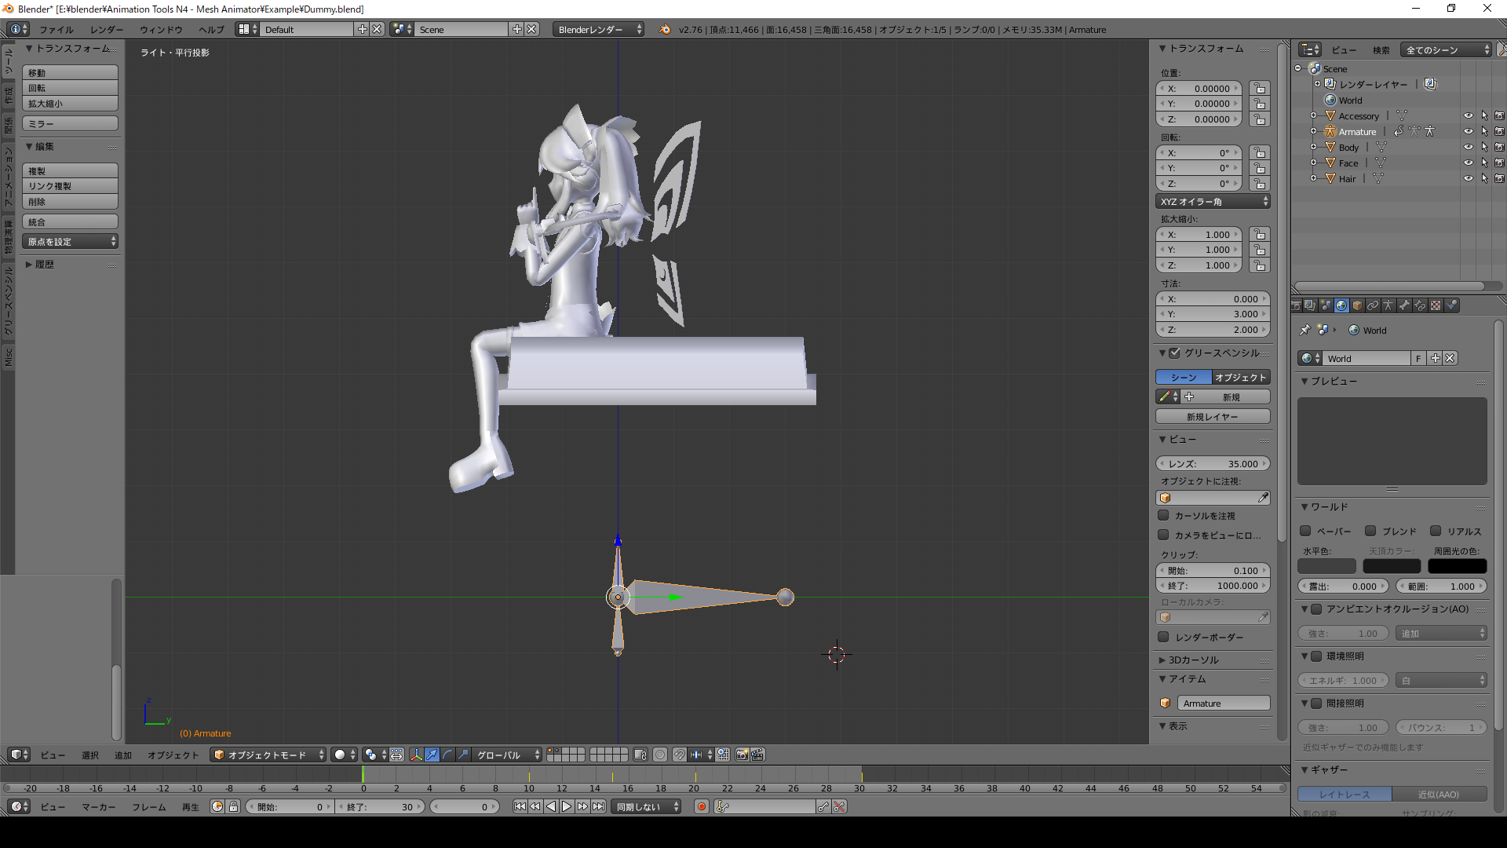Hide the Hair object via eye icon
The image size is (1507, 848).
(x=1468, y=178)
